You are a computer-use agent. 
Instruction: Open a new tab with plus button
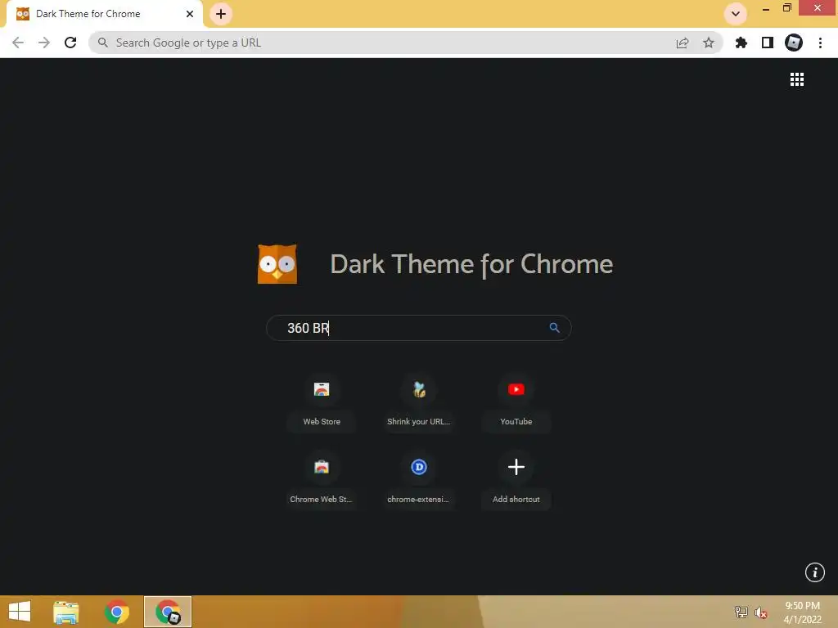[x=221, y=14]
